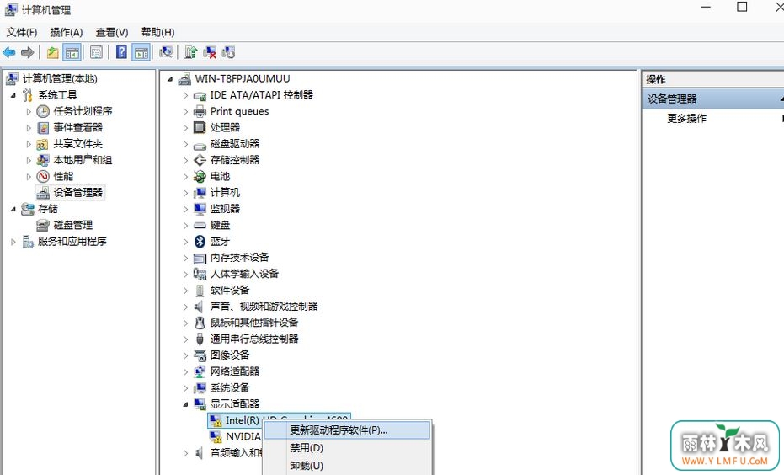Image resolution: width=784 pixels, height=475 pixels.
Task: Click 图像设备 camera icon
Action: (200, 355)
